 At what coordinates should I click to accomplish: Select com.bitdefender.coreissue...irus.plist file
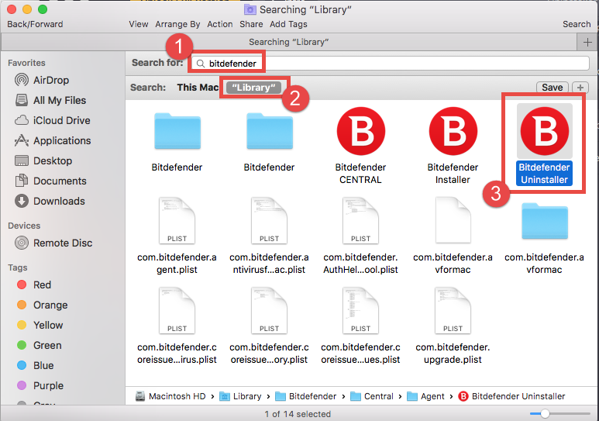[x=177, y=310]
